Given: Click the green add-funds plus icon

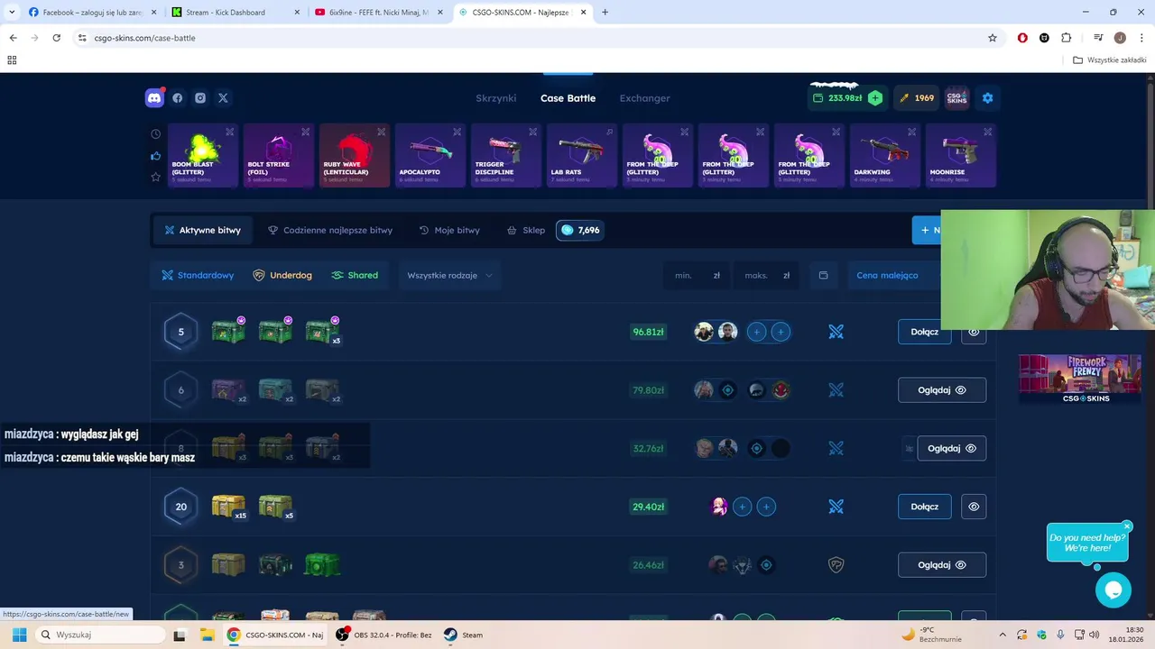Looking at the screenshot, I should point(875,98).
